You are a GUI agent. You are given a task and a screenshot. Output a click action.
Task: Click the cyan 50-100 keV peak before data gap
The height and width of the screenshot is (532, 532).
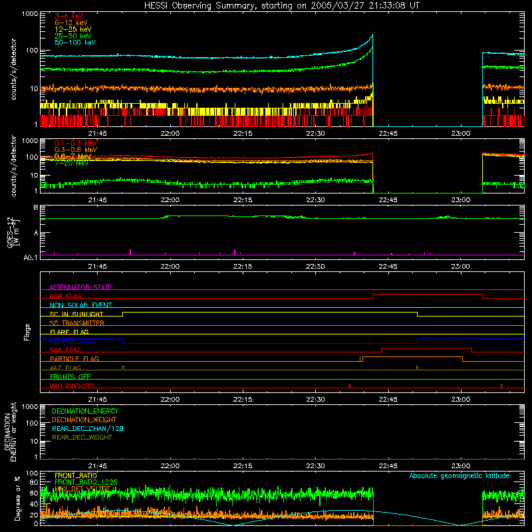pos(372,35)
